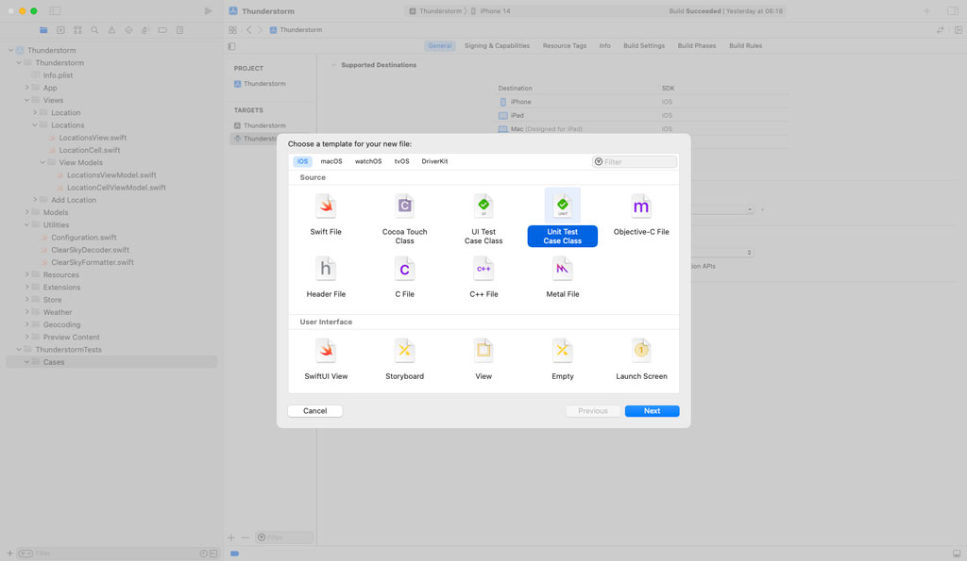Click the Next button
Viewport: 967px width, 561px height.
pos(652,411)
